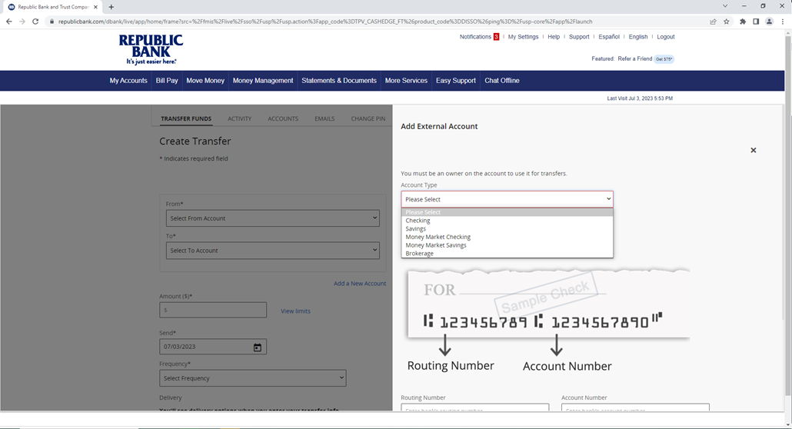Switch language to English
792x429 pixels.
pos(638,37)
